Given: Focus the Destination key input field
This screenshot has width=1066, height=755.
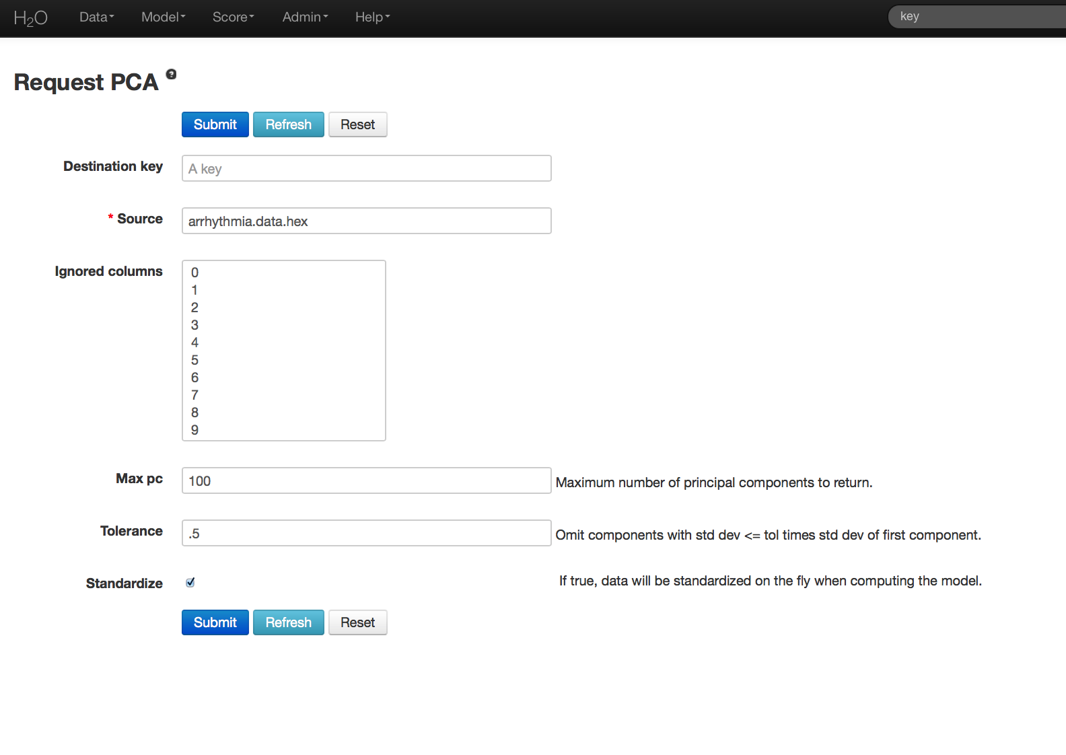Looking at the screenshot, I should 366,168.
